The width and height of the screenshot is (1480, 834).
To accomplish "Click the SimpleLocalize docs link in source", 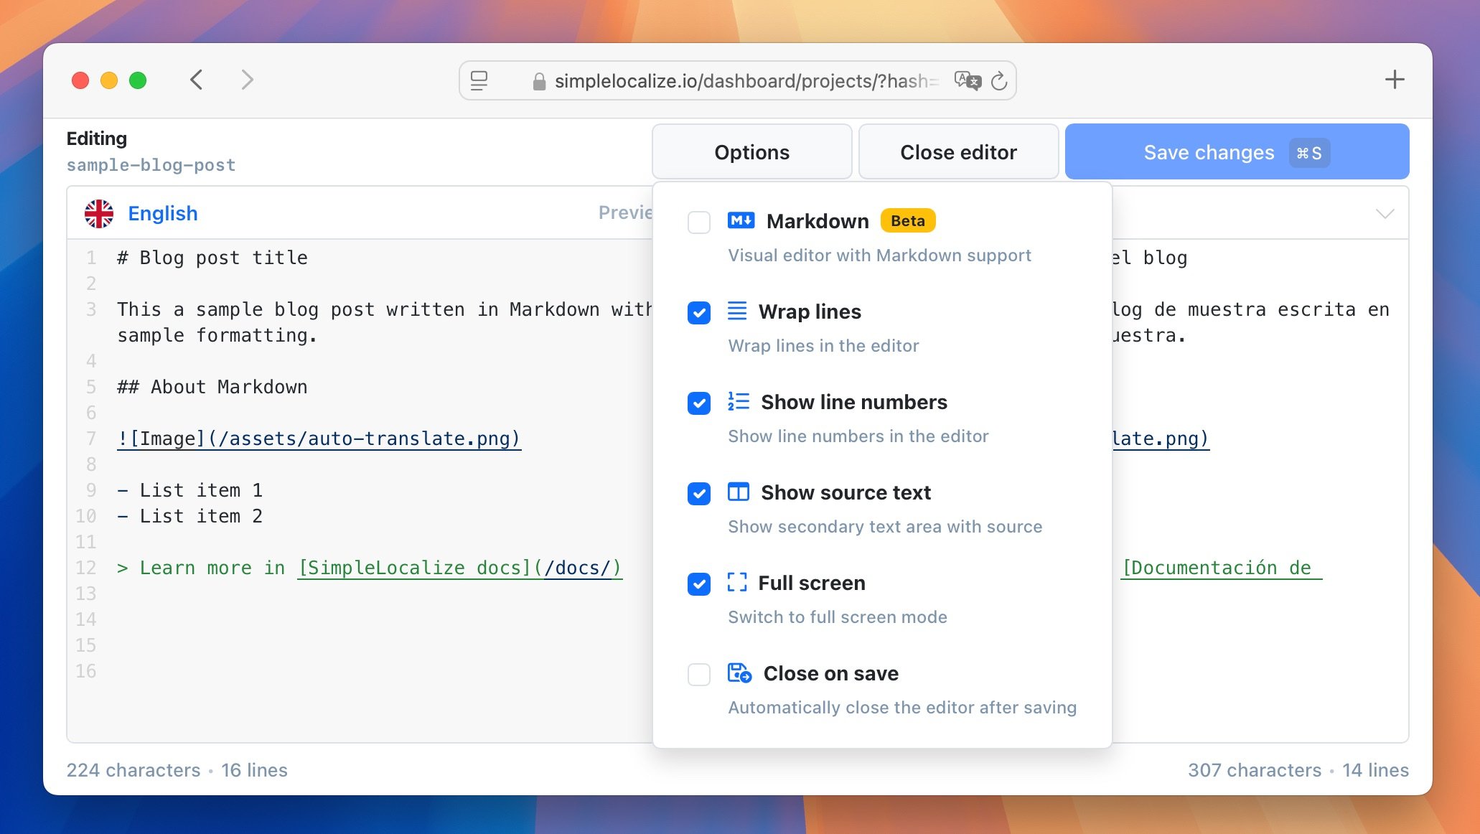I will pyautogui.click(x=459, y=568).
